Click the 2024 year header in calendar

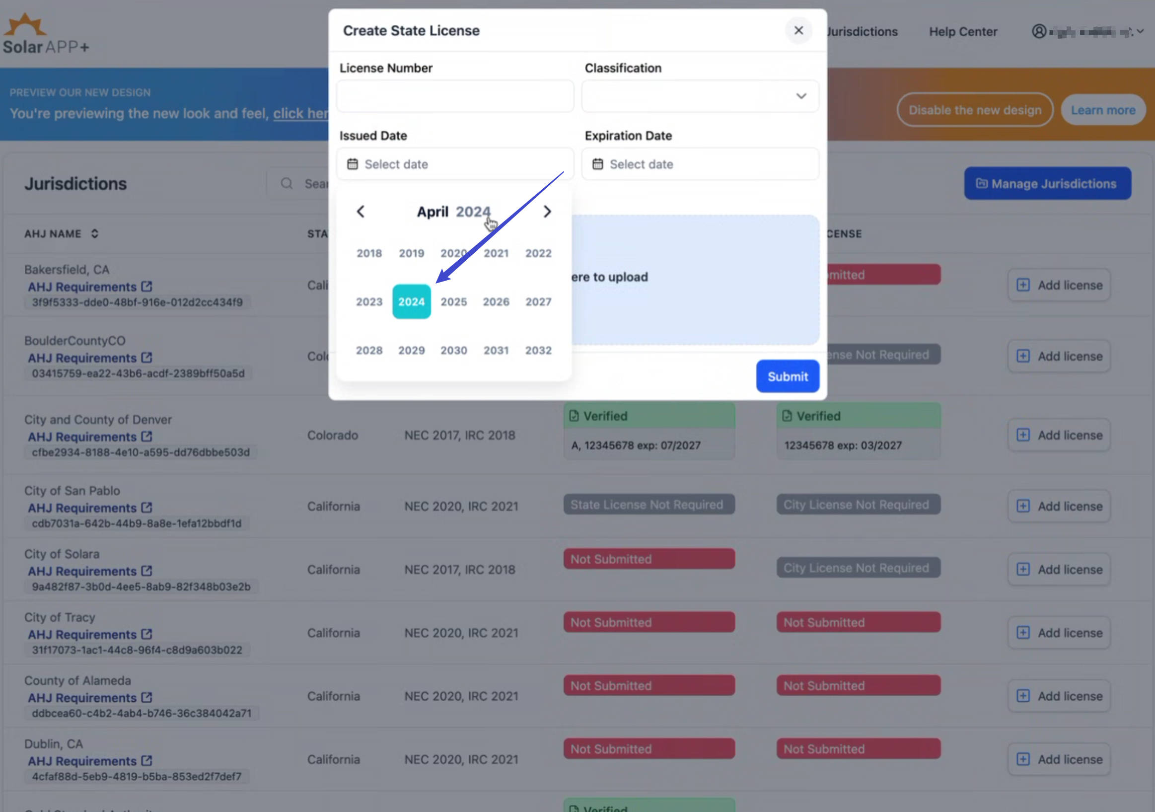point(472,212)
